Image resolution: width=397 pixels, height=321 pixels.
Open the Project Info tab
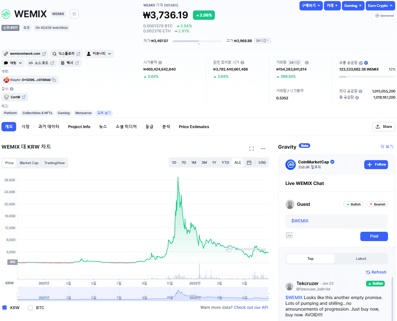click(x=79, y=127)
